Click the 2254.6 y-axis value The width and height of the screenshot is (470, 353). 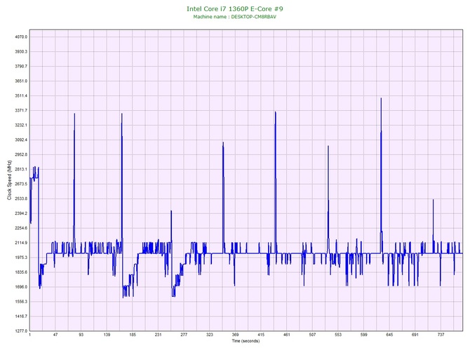click(x=21, y=228)
